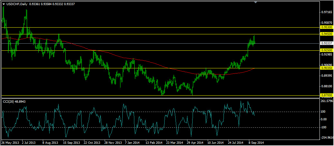Click the yellow 0.87000 price label
The width and height of the screenshot is (334, 146).
327,95
